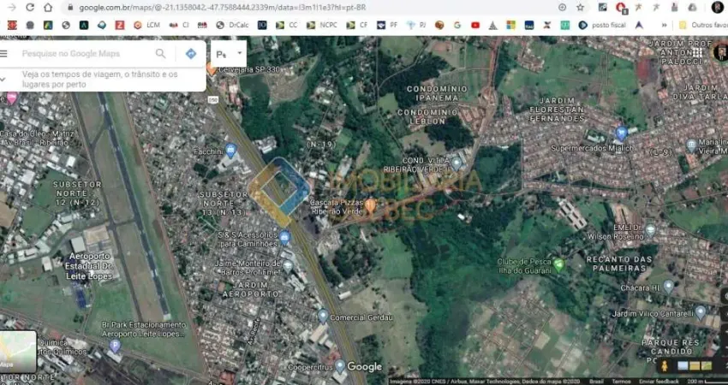Click the search magnifier icon

(x=161, y=54)
